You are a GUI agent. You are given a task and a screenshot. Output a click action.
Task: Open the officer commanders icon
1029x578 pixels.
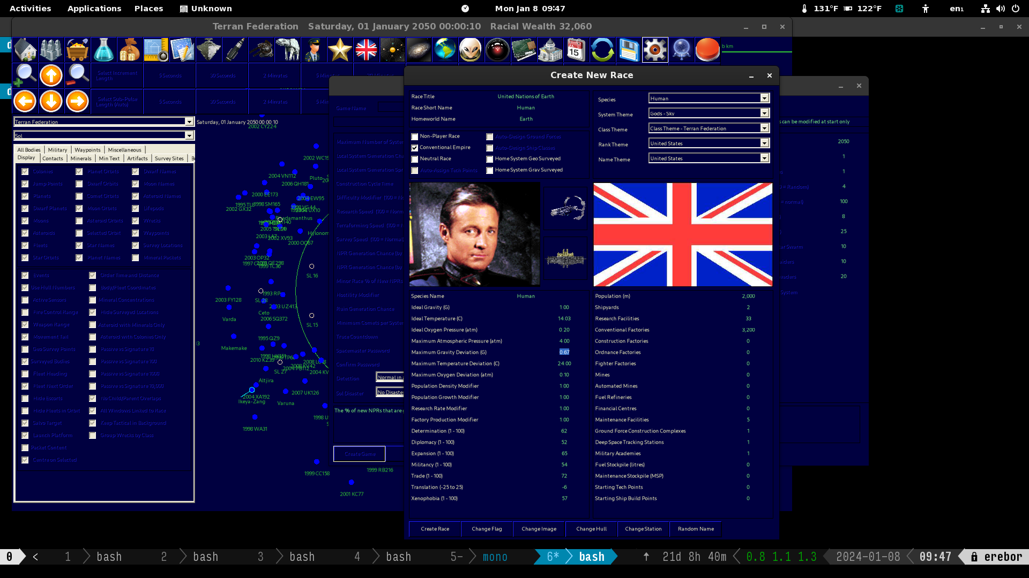314,50
